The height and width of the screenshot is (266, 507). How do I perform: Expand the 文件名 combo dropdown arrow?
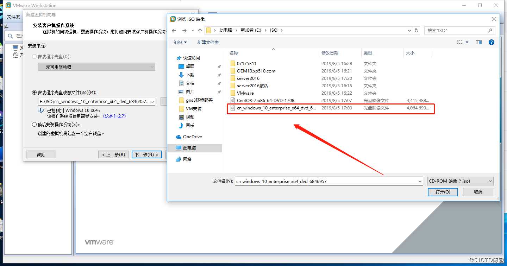420,181
